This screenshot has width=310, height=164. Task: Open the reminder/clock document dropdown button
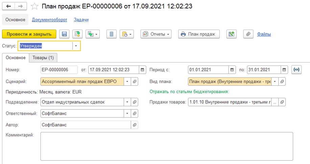pos(127,34)
